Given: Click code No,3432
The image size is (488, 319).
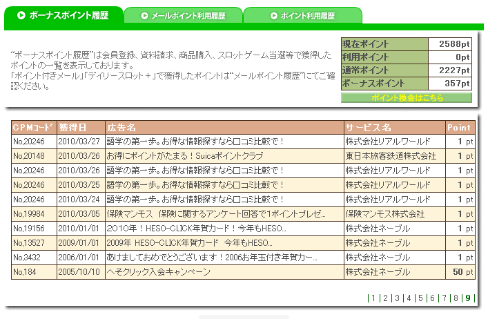Looking at the screenshot, I should click(27, 258).
